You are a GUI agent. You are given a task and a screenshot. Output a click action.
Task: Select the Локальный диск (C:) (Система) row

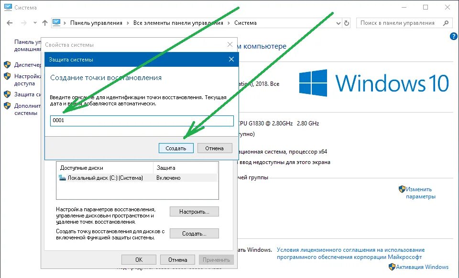point(137,178)
